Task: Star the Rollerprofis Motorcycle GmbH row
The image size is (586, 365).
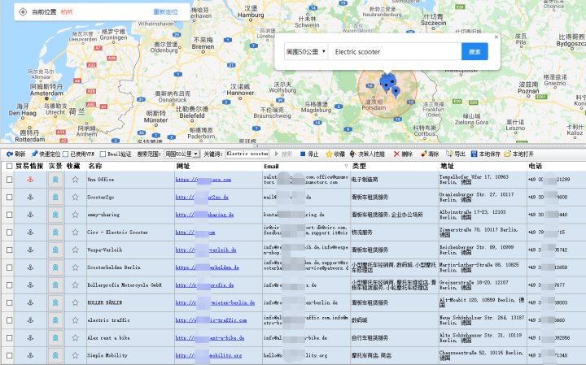Action: click(75, 285)
